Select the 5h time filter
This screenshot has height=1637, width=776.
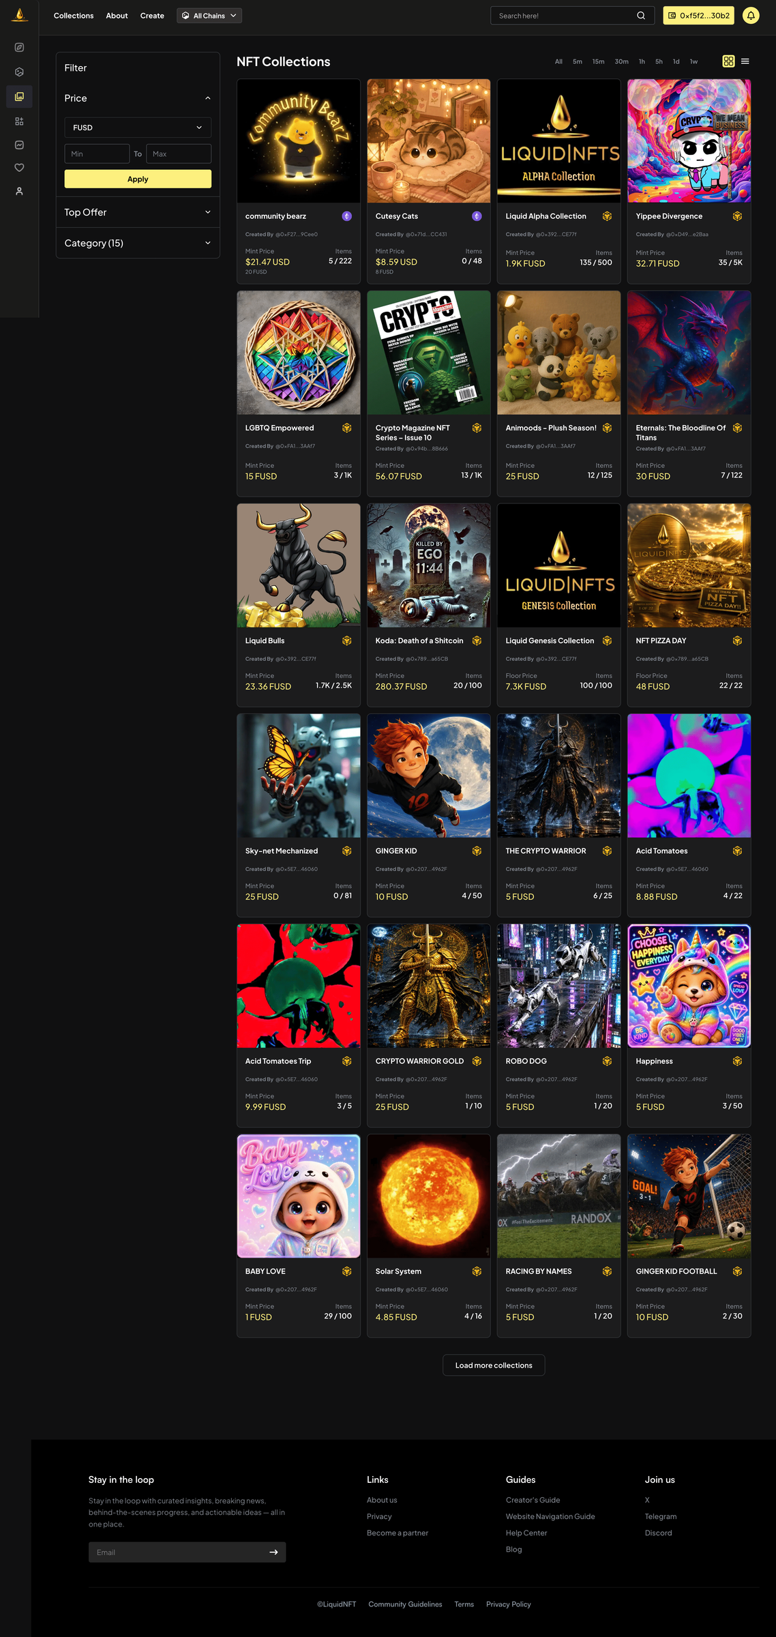659,61
